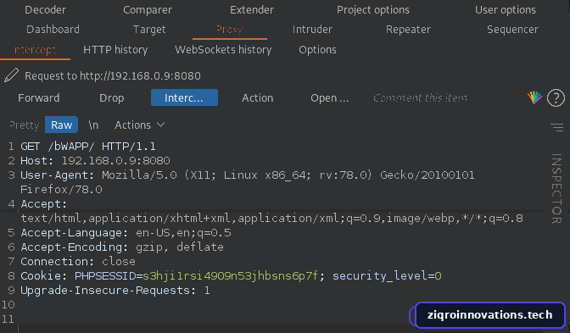The width and height of the screenshot is (570, 333).
Task: Open the help question mark icon
Action: (556, 98)
